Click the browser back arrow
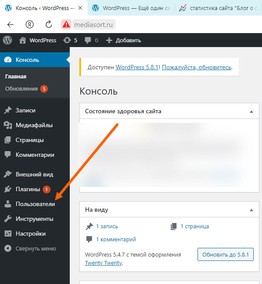 click(10, 24)
